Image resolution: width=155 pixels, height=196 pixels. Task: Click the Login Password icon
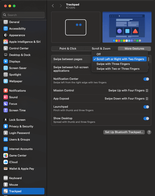click(6, 133)
